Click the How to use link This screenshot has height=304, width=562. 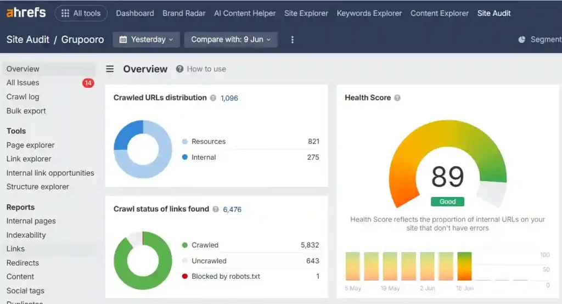point(206,69)
